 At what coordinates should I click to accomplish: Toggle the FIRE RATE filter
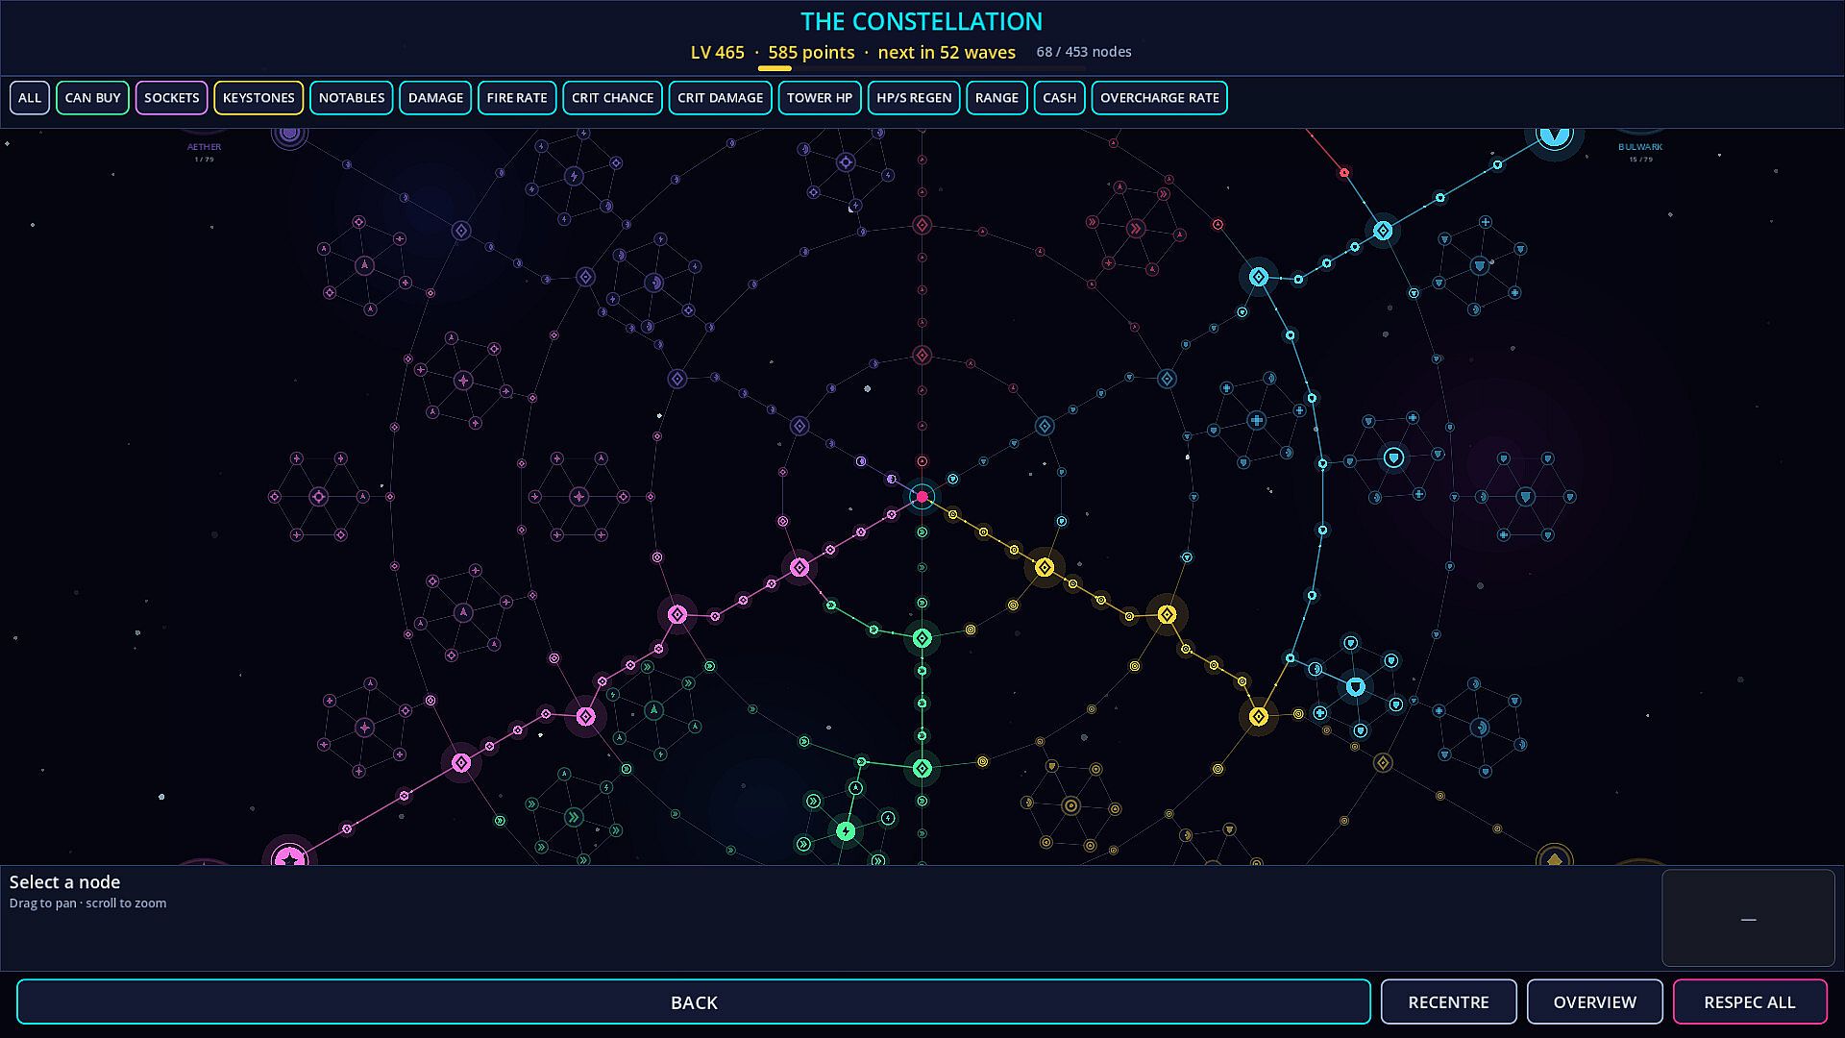(517, 98)
